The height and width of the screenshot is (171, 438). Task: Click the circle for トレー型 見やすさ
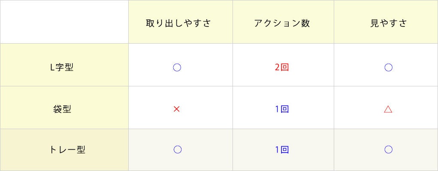388,149
